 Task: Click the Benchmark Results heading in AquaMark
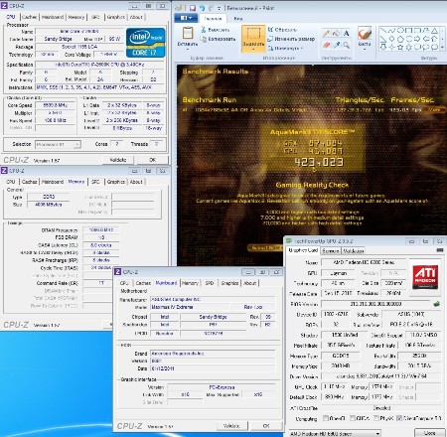click(x=216, y=72)
